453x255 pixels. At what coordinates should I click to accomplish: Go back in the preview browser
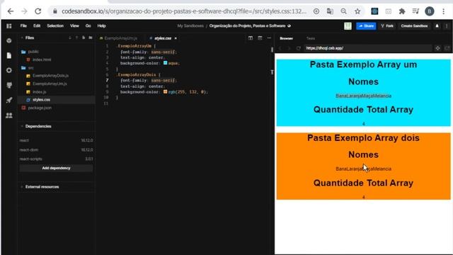(280, 48)
